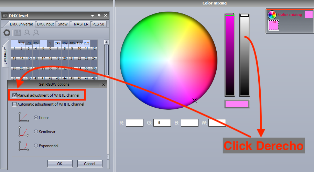Viewport: 314px width, 172px height.
Task: Confirm RGBW options with OK
Action: coord(60,164)
